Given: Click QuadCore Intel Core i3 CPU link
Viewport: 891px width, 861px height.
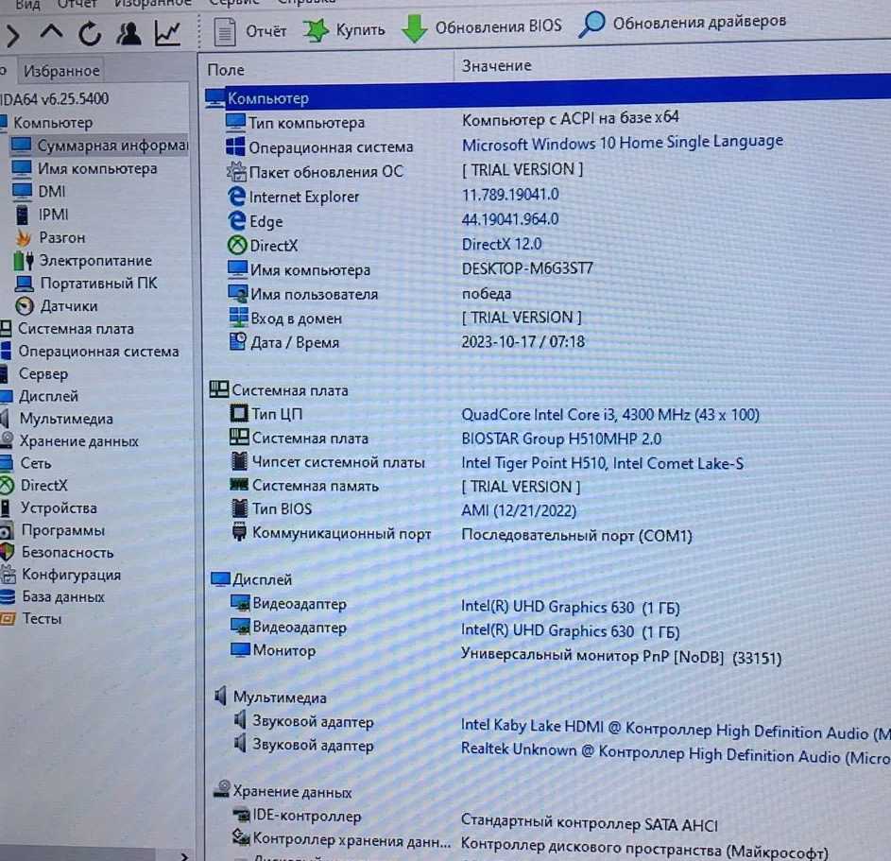Looking at the screenshot, I should point(610,415).
